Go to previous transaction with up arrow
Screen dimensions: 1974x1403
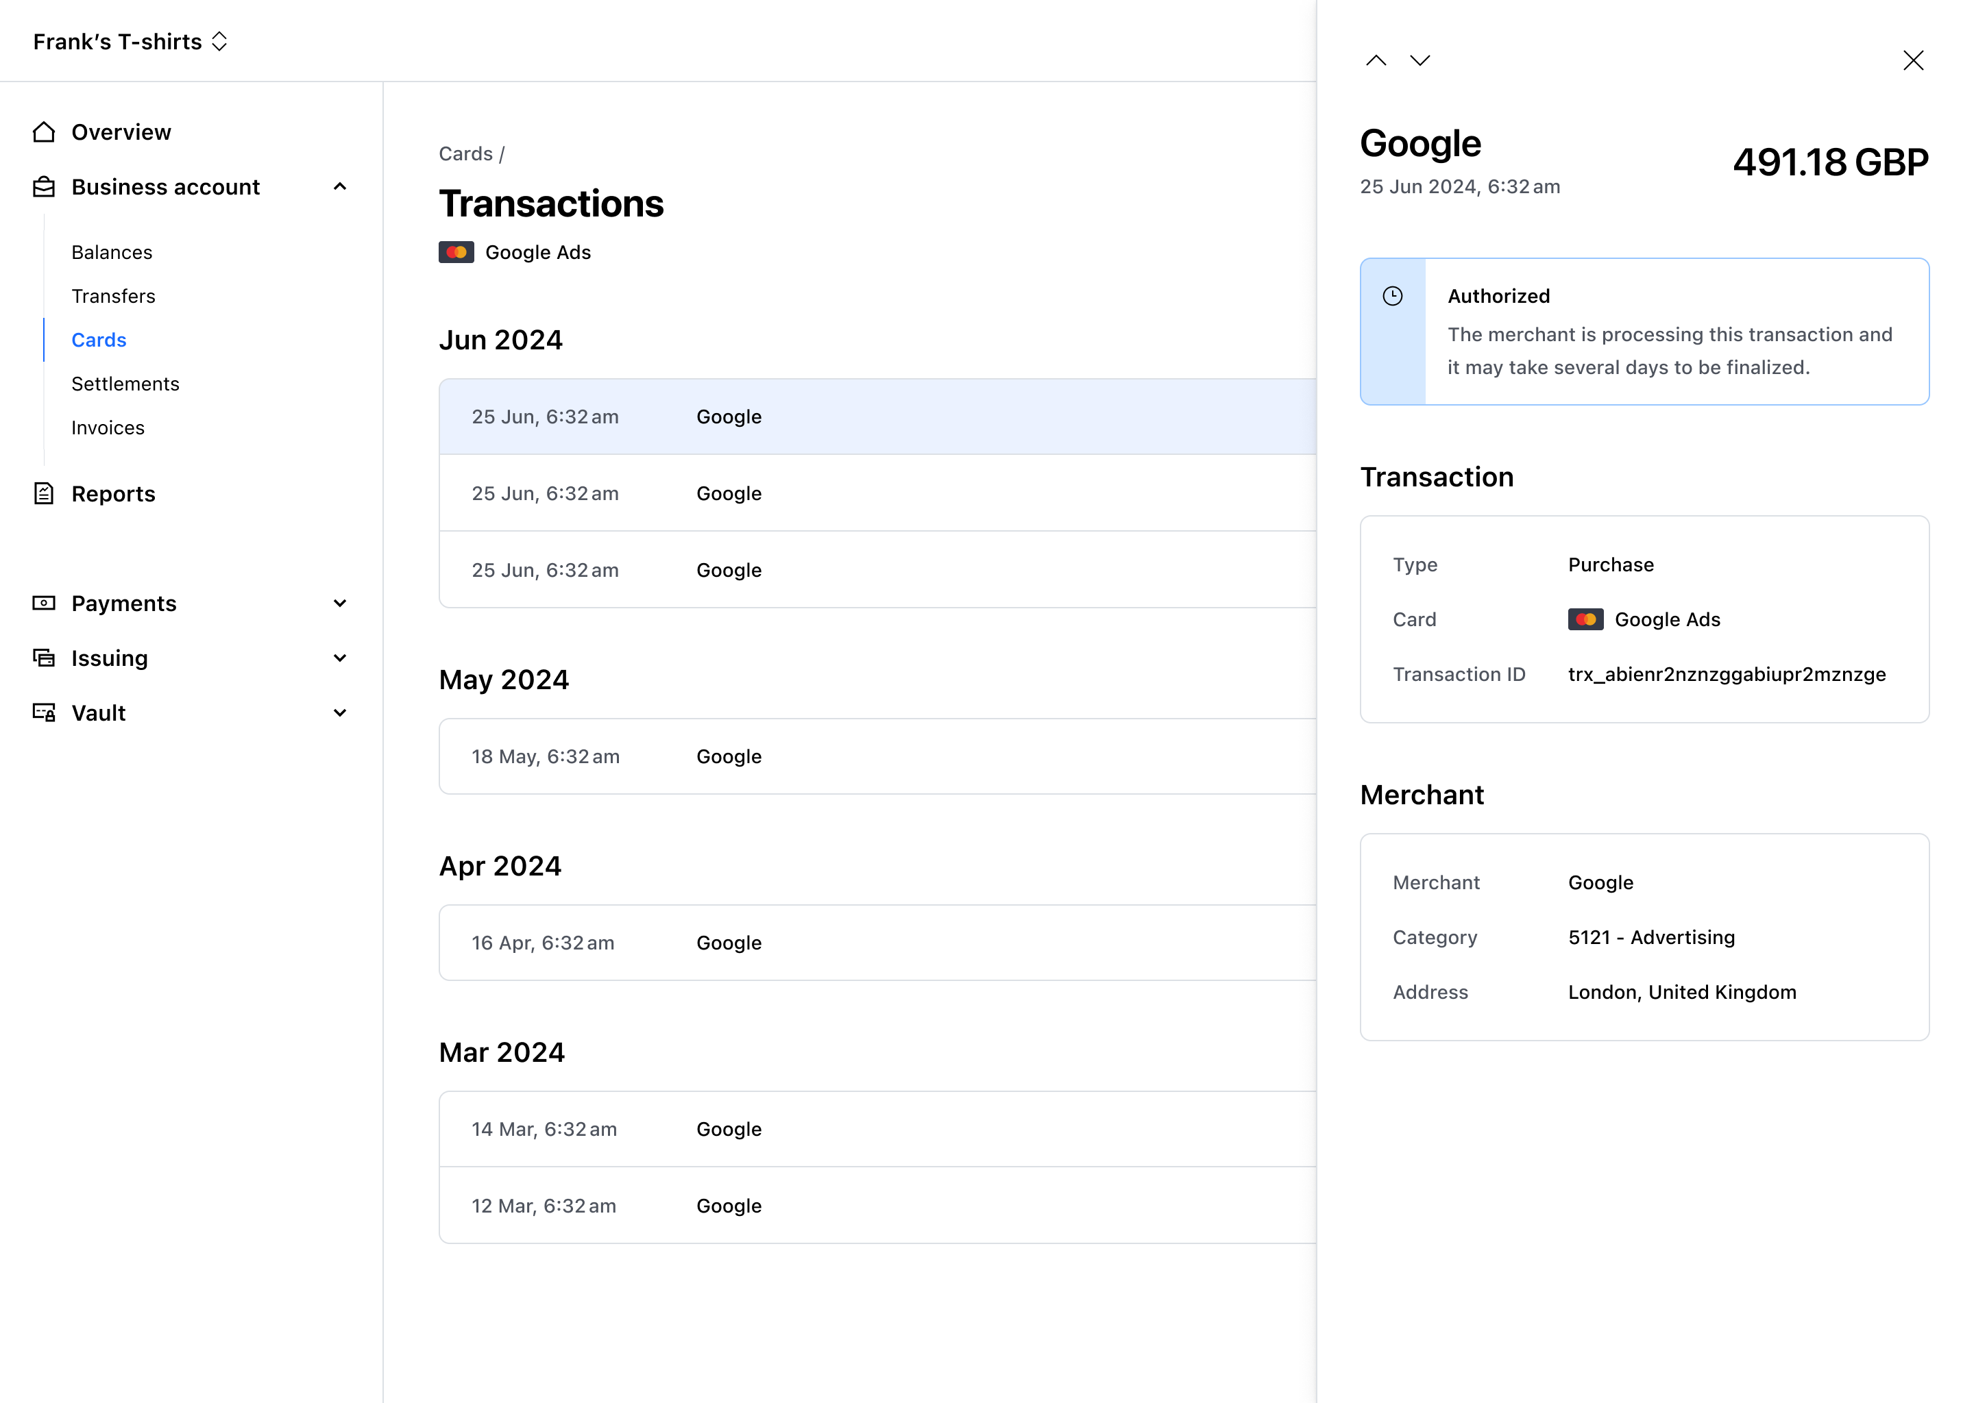click(1376, 60)
